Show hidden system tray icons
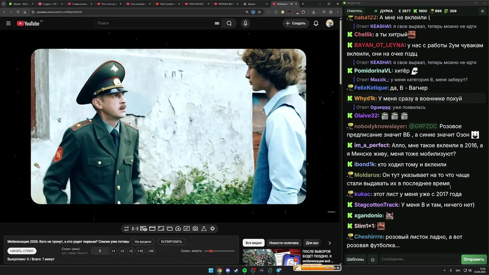 [445, 271]
